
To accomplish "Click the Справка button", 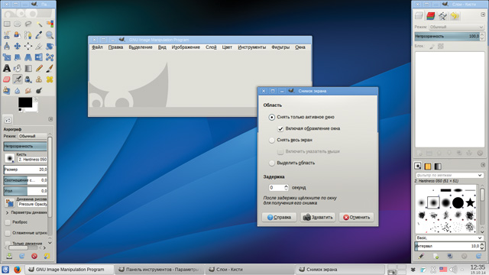I will [279, 217].
